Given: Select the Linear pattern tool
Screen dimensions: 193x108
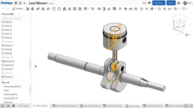Looking at the screenshot, I should coord(86,9).
